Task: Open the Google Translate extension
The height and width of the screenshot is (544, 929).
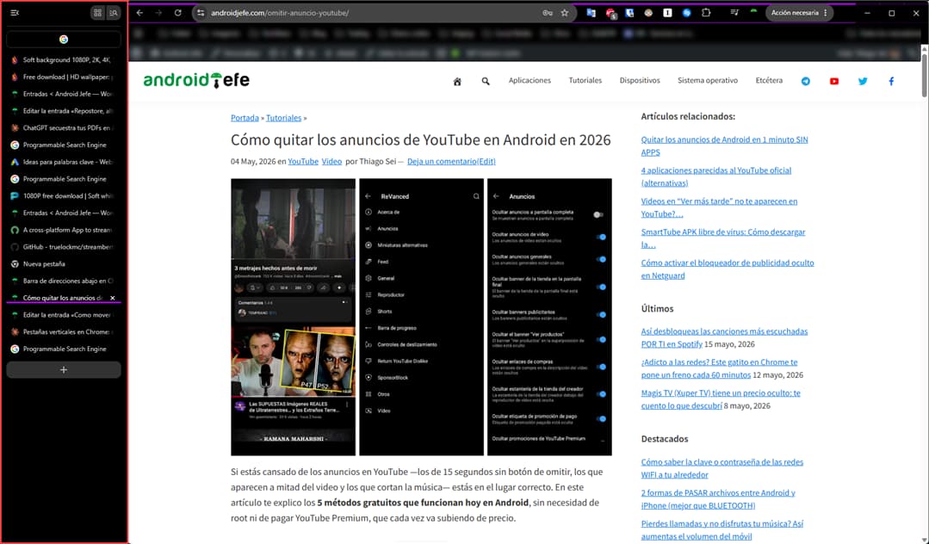Action: click(x=591, y=12)
